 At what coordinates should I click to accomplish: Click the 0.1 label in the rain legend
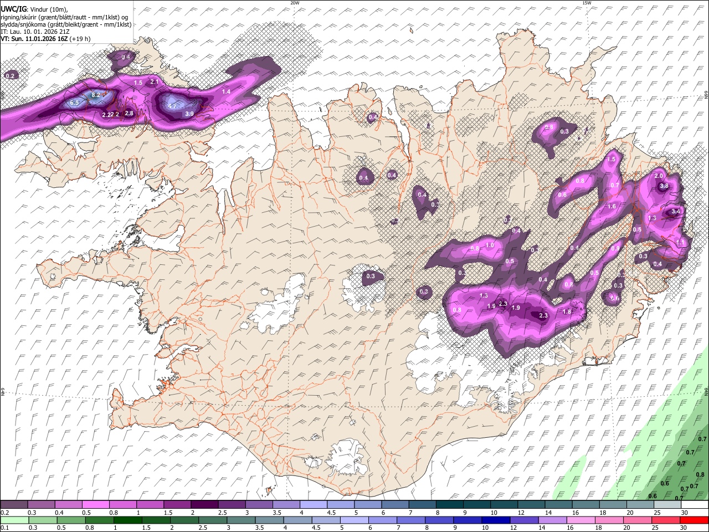4,528
